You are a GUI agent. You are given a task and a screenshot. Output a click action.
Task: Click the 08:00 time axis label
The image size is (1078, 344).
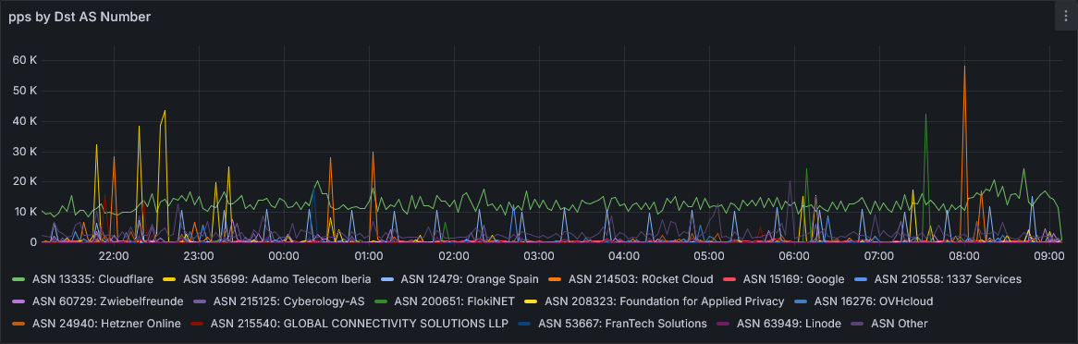[964, 257]
